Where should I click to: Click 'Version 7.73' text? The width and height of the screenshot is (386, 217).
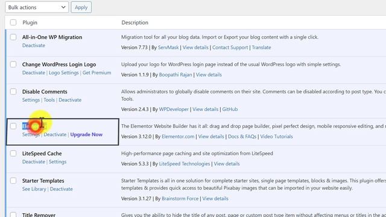pos(134,48)
